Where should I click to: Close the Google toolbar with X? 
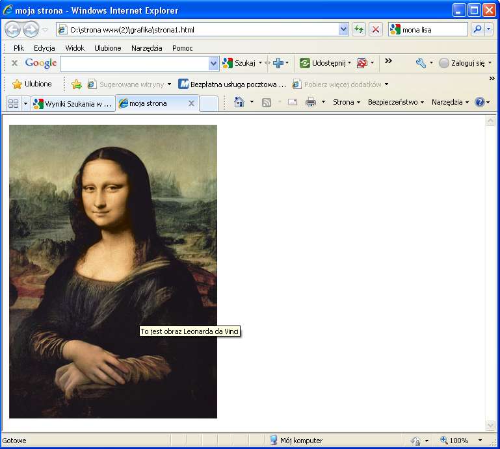[x=14, y=63]
